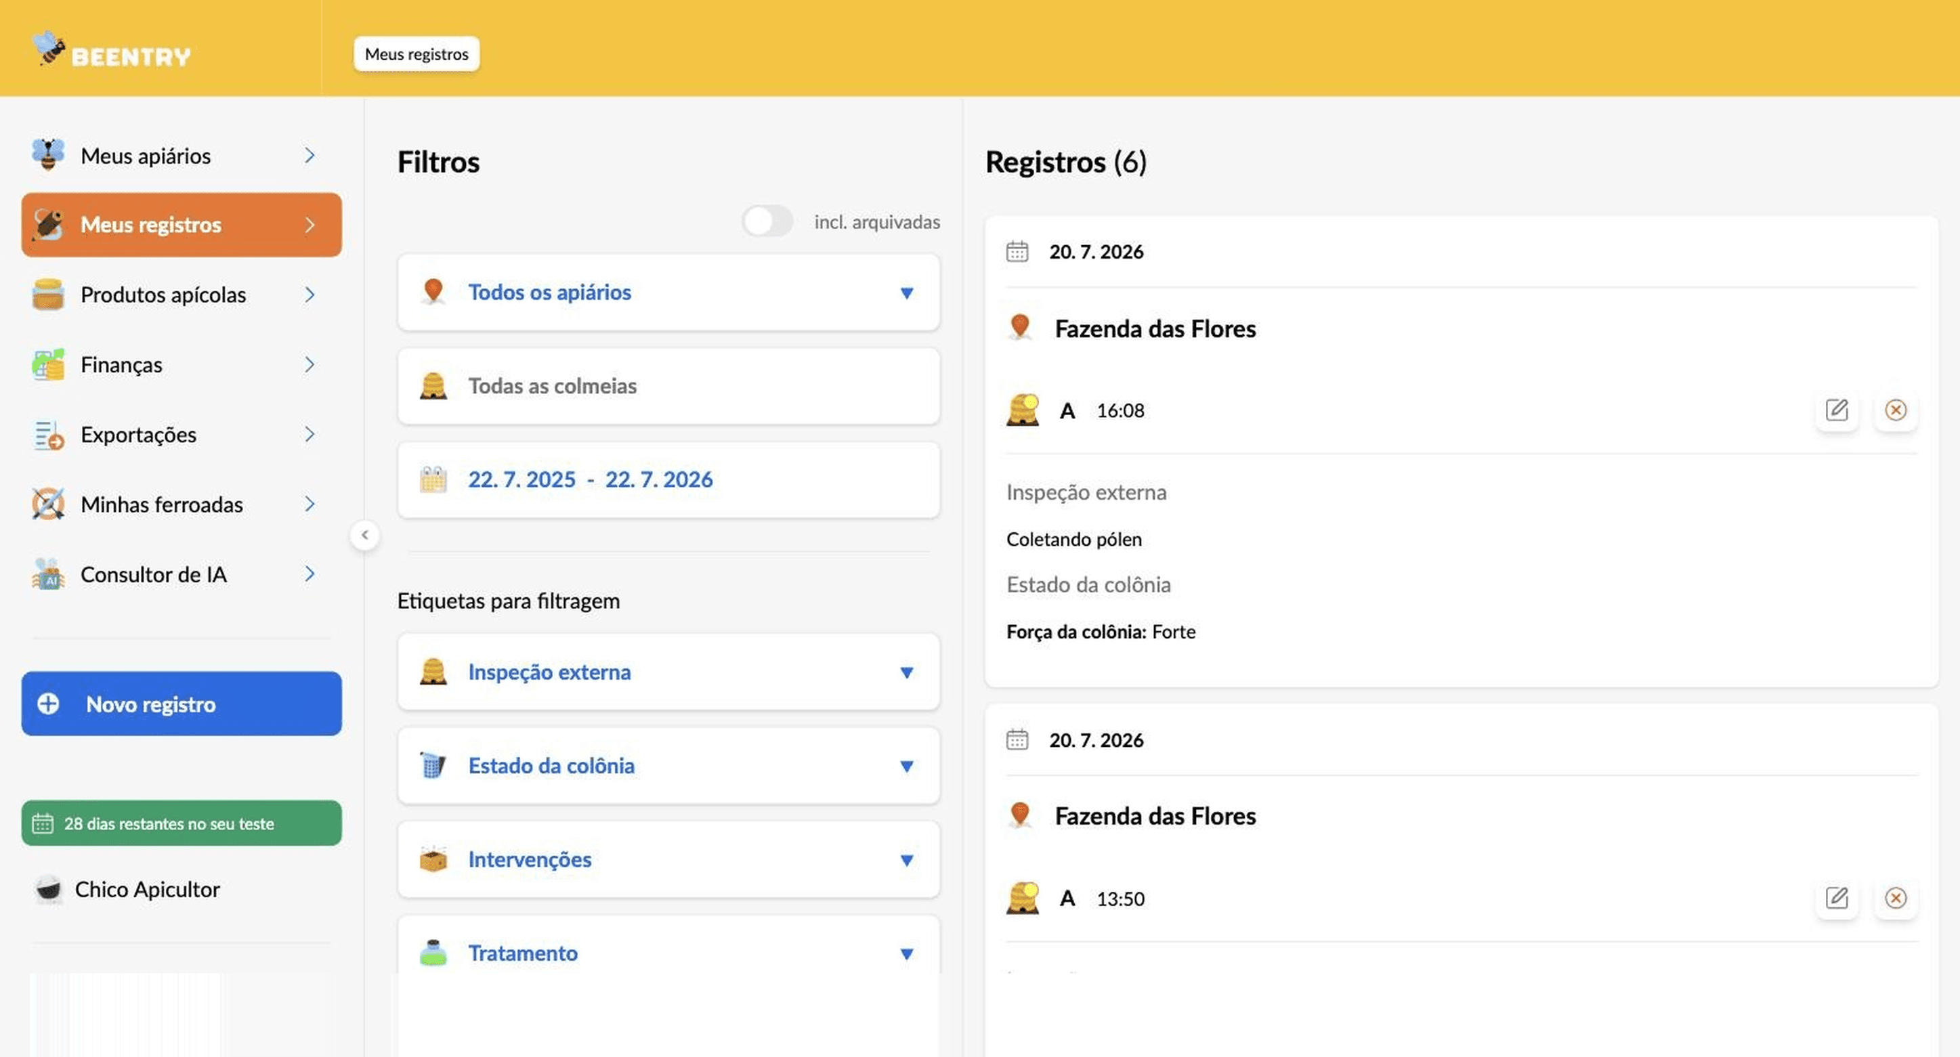Click the chevron next to Meus apiários

tap(310, 155)
